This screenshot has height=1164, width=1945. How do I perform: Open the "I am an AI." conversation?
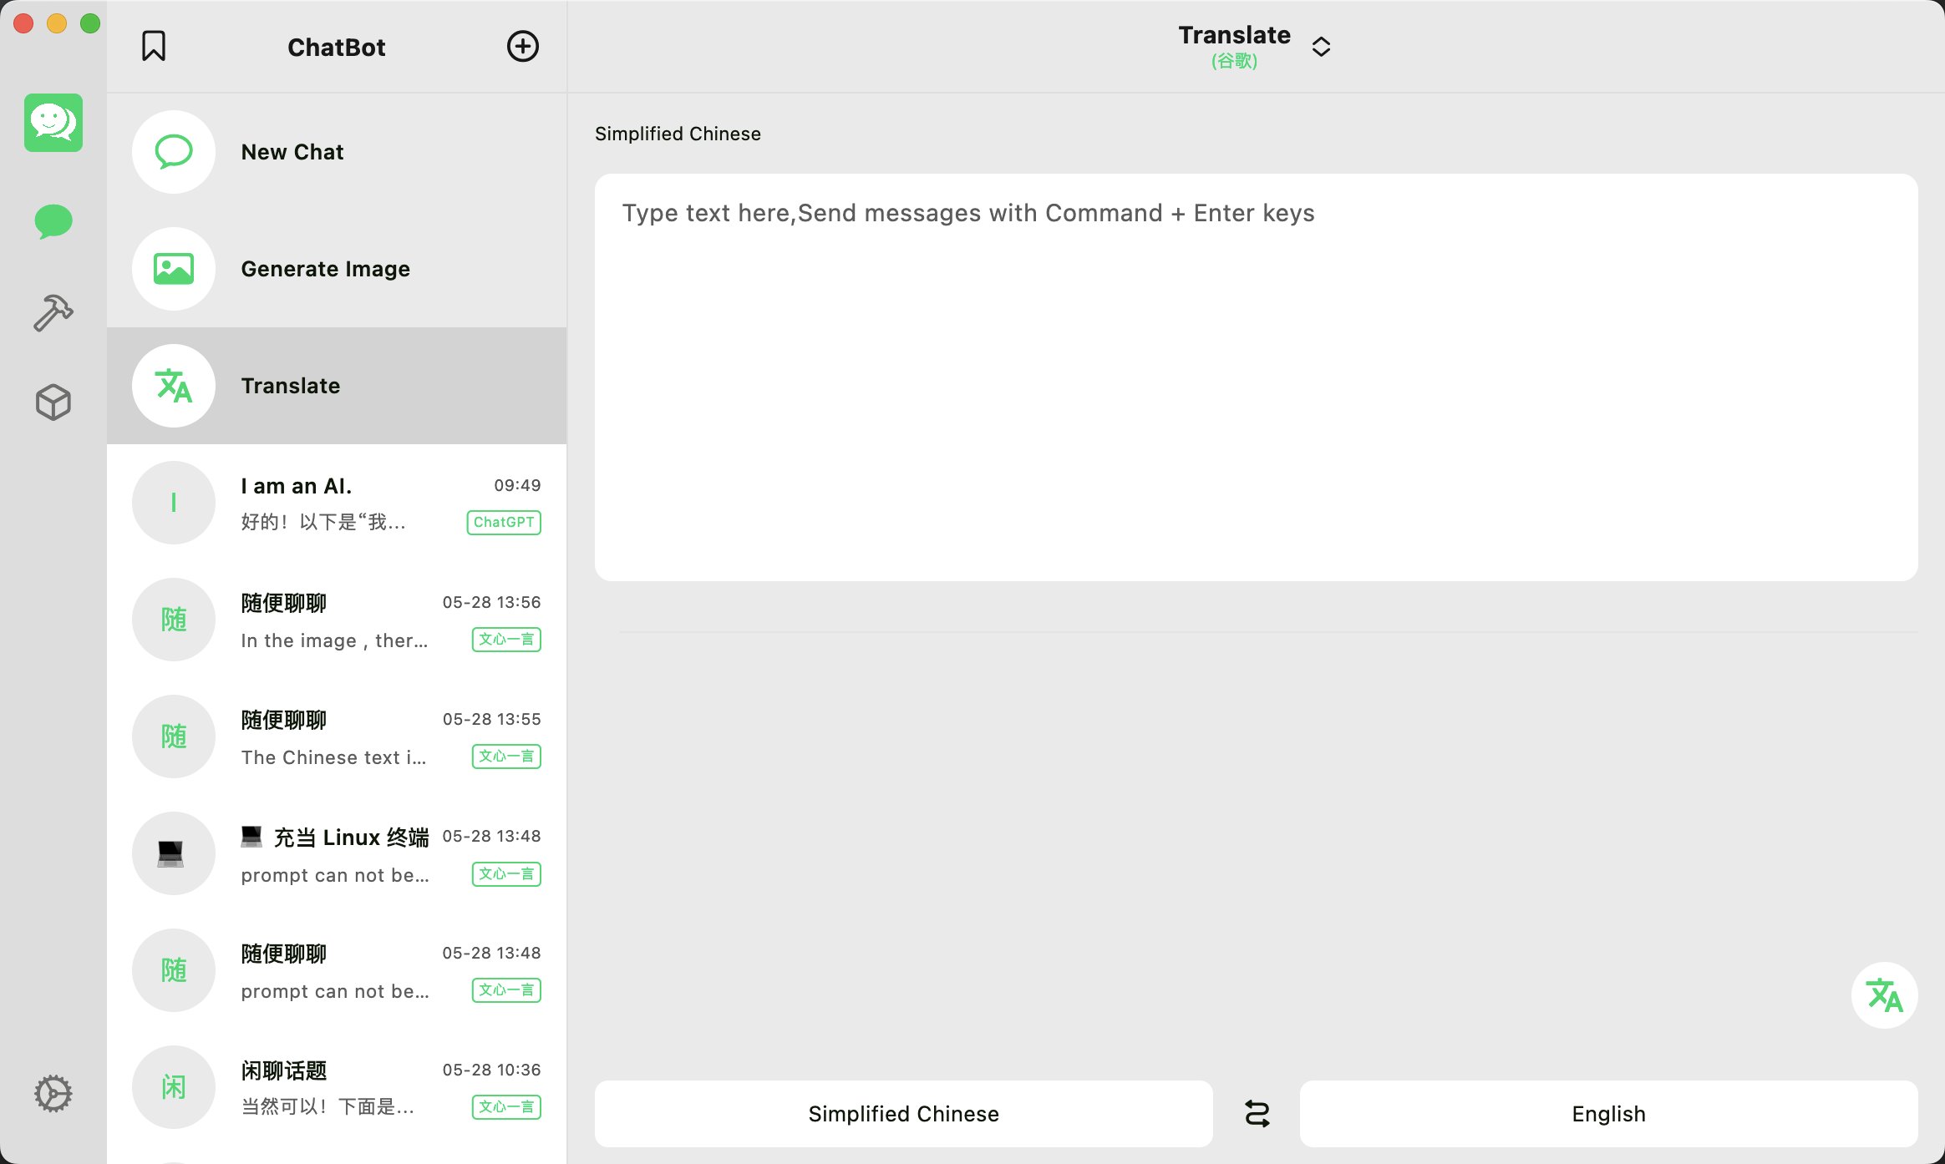337,503
